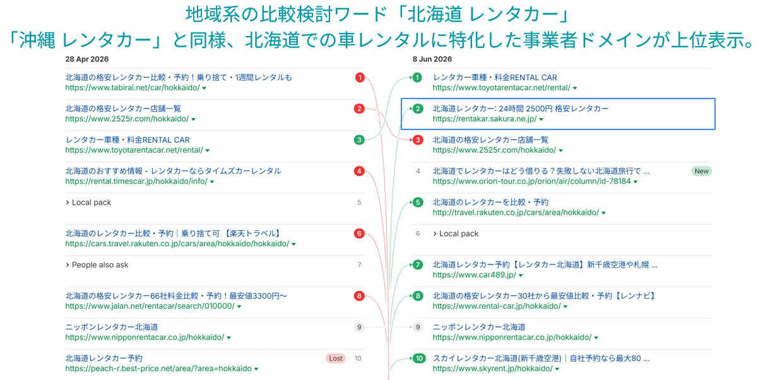Expand dropdown next to jalan.net URL
Image resolution: width=763 pixels, height=380 pixels.
[239, 307]
